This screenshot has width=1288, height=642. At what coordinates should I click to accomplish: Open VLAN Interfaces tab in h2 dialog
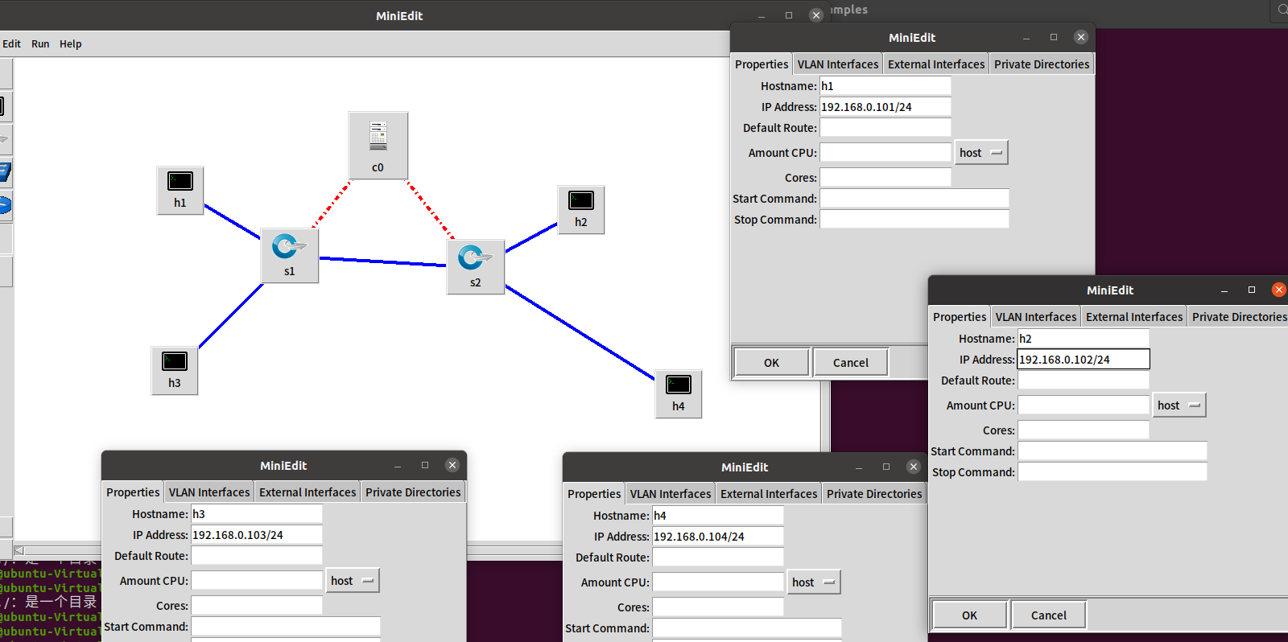click(1036, 317)
